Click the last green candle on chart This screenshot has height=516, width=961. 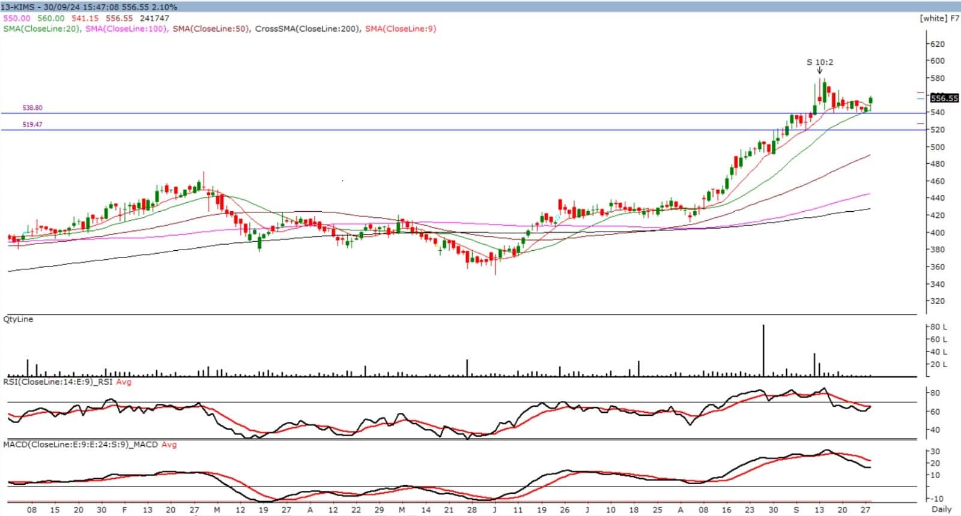(x=871, y=101)
